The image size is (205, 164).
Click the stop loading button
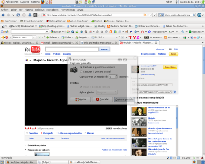(x=24, y=15)
